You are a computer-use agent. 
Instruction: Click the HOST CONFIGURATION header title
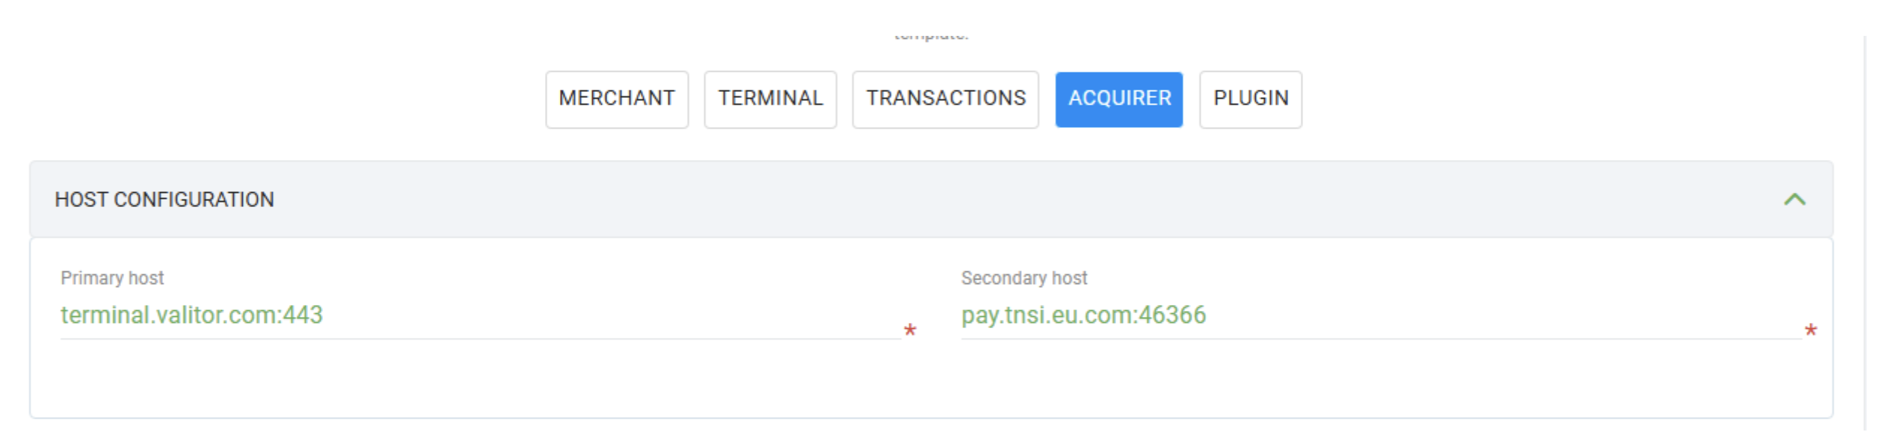164,200
